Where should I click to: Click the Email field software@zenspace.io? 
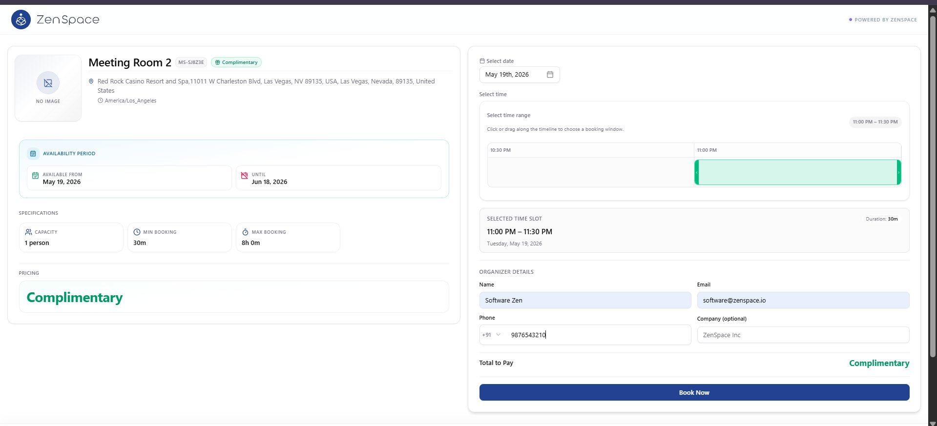(x=803, y=300)
